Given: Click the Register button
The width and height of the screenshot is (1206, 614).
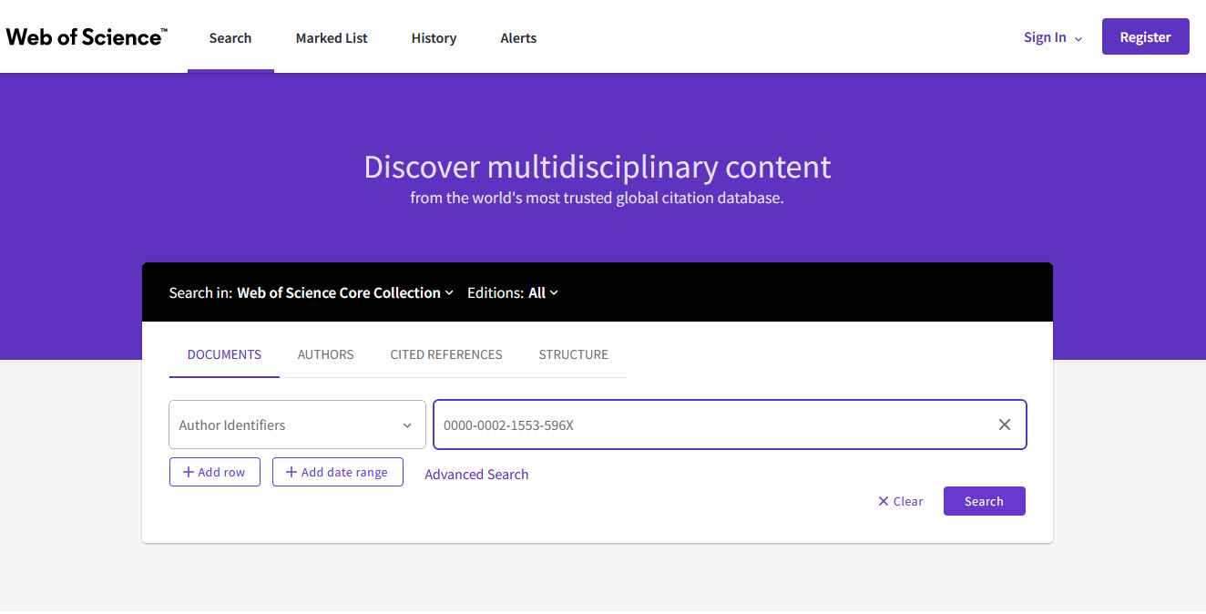Looking at the screenshot, I should (1145, 36).
